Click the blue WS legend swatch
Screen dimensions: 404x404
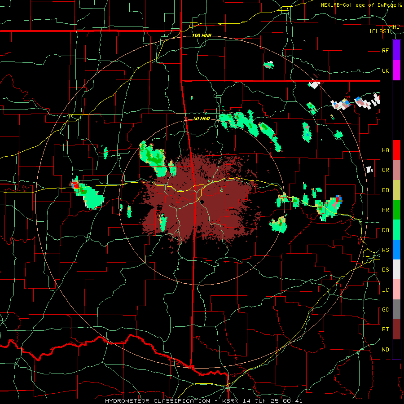pos(396,250)
